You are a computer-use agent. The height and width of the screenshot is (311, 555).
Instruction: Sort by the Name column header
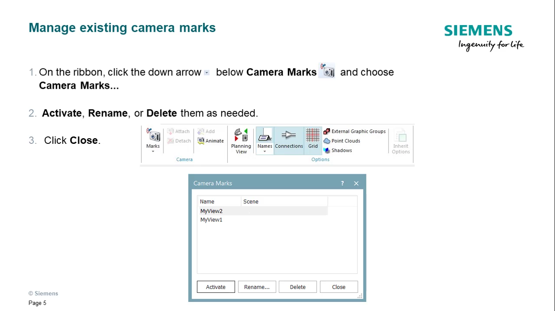207,201
